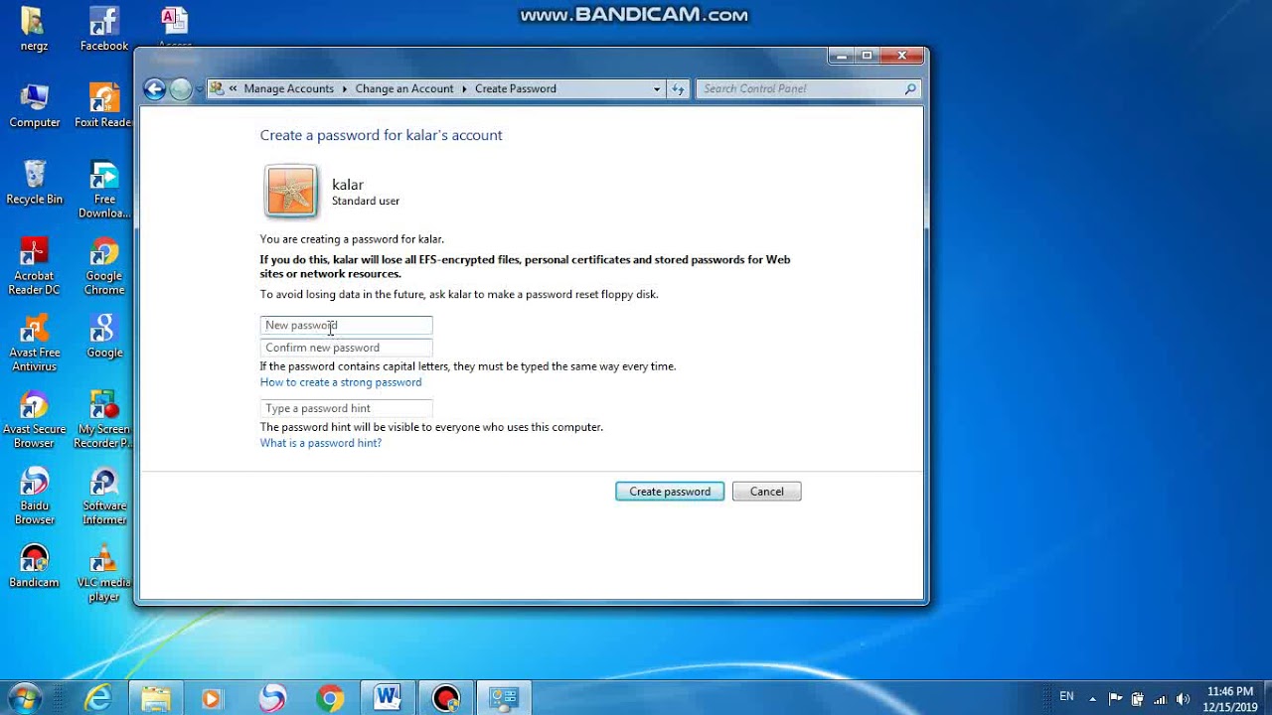Launch Avast Secure Browser

point(34,419)
